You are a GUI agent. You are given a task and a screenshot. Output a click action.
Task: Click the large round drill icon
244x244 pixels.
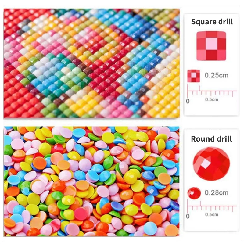point(211,164)
